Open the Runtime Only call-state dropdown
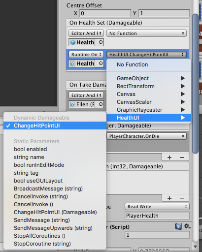The height and width of the screenshot is (252, 202). click(x=86, y=55)
